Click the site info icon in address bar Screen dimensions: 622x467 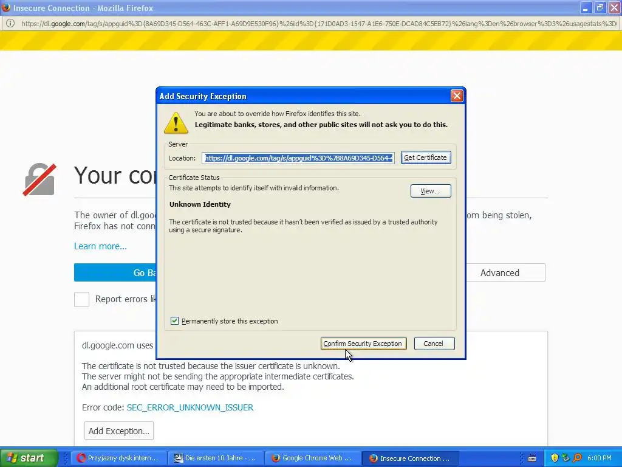coord(10,24)
